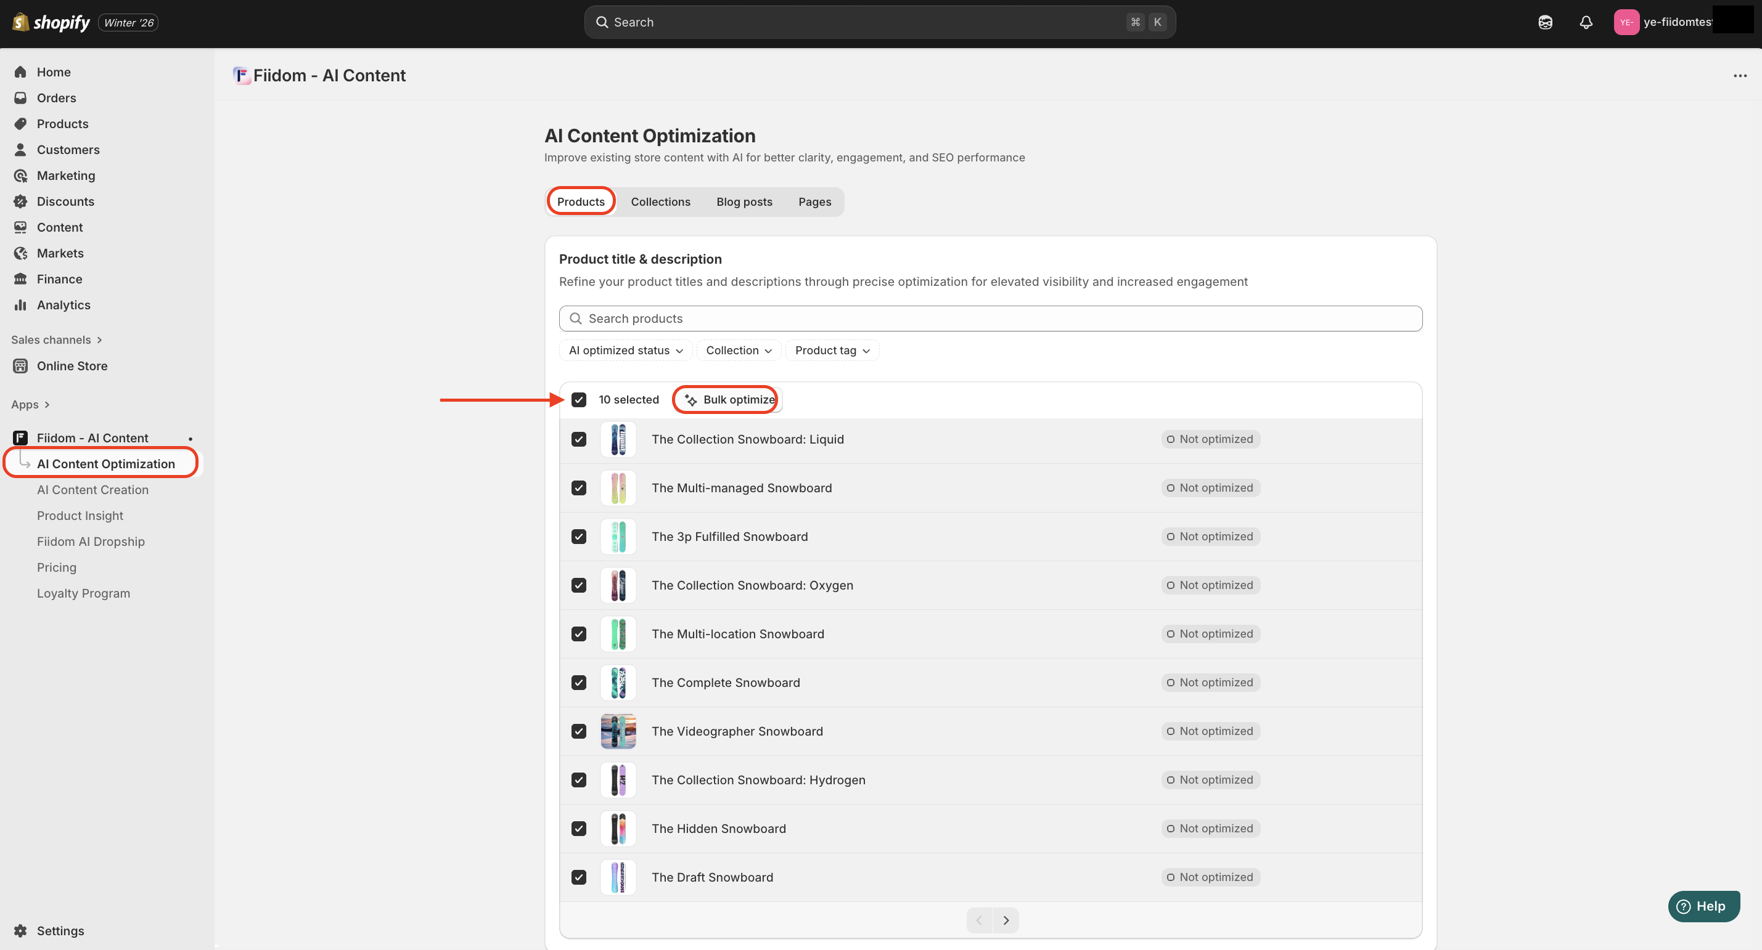Viewport: 1762px width, 950px height.
Task: Click the Online Store icon
Action: pos(20,366)
